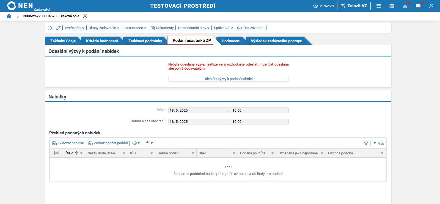Open the Vše filter dropdown

pyautogui.click(x=379, y=143)
